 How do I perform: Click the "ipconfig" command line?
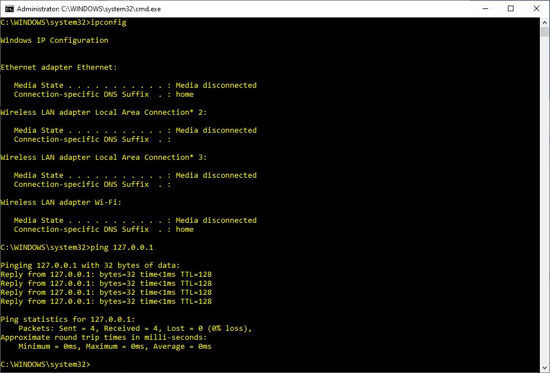(x=63, y=23)
